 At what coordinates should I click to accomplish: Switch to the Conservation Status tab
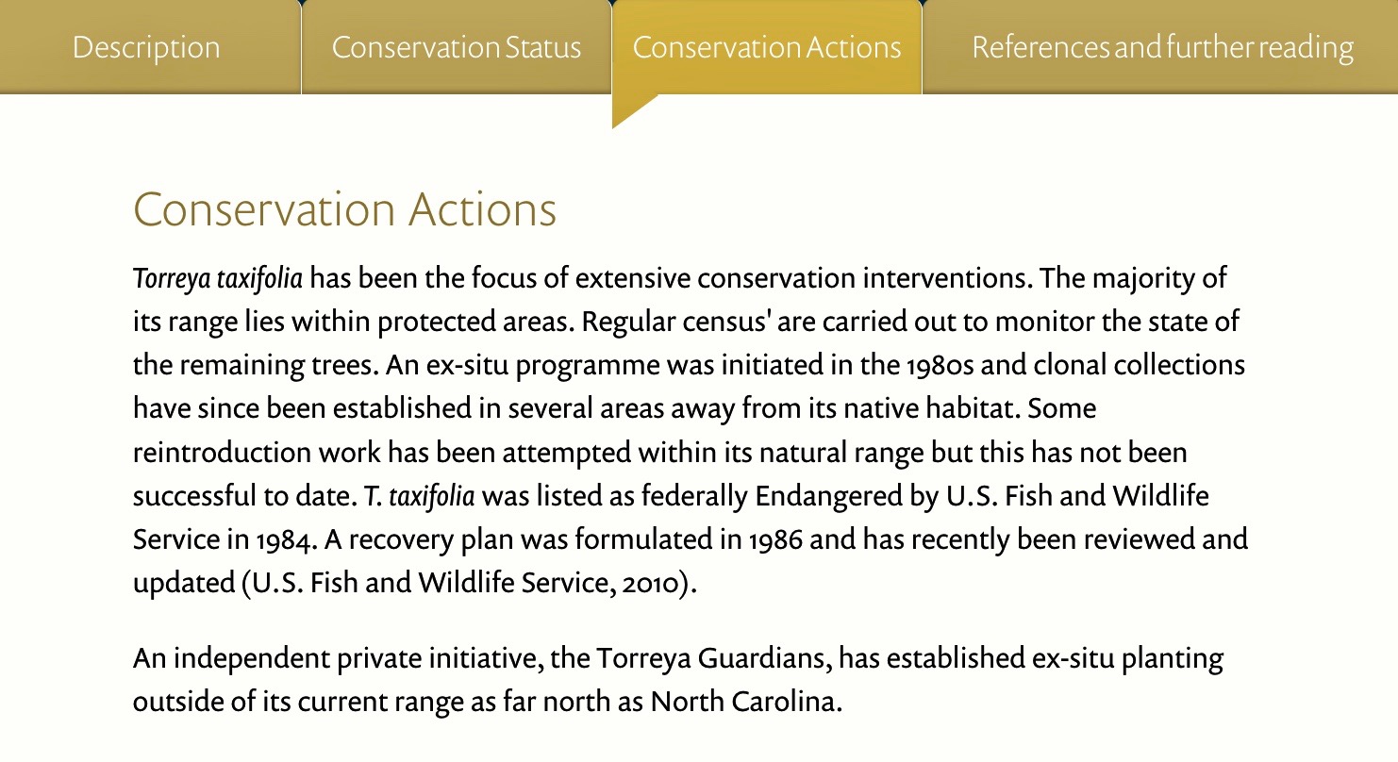[457, 47]
